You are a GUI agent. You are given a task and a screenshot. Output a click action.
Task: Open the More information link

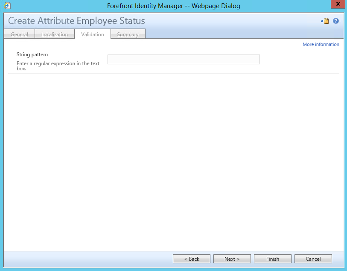click(x=321, y=44)
